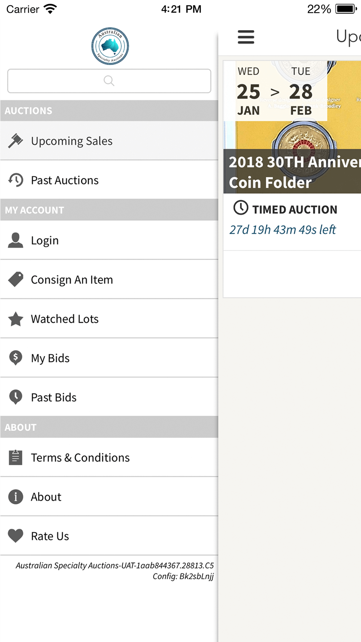Tap the dollar pin icon for My Bids
This screenshot has height=642, width=361.
click(16, 358)
